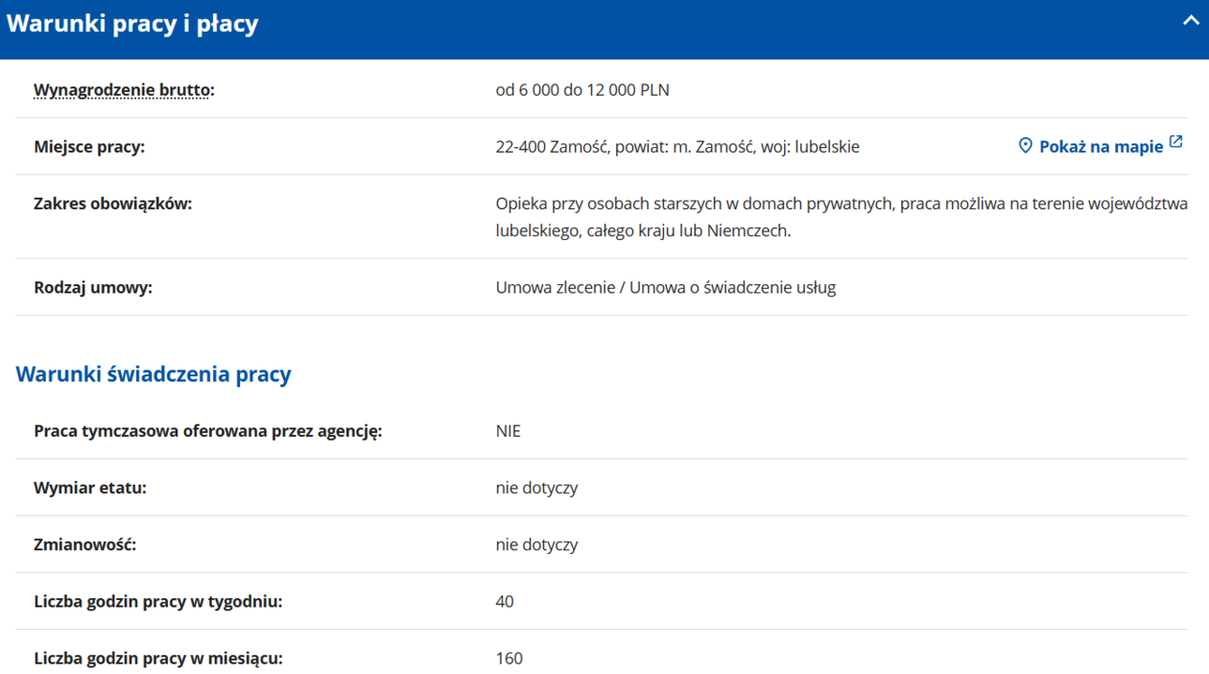Click nie dotyczy value beside Wymiar etatu

536,488
